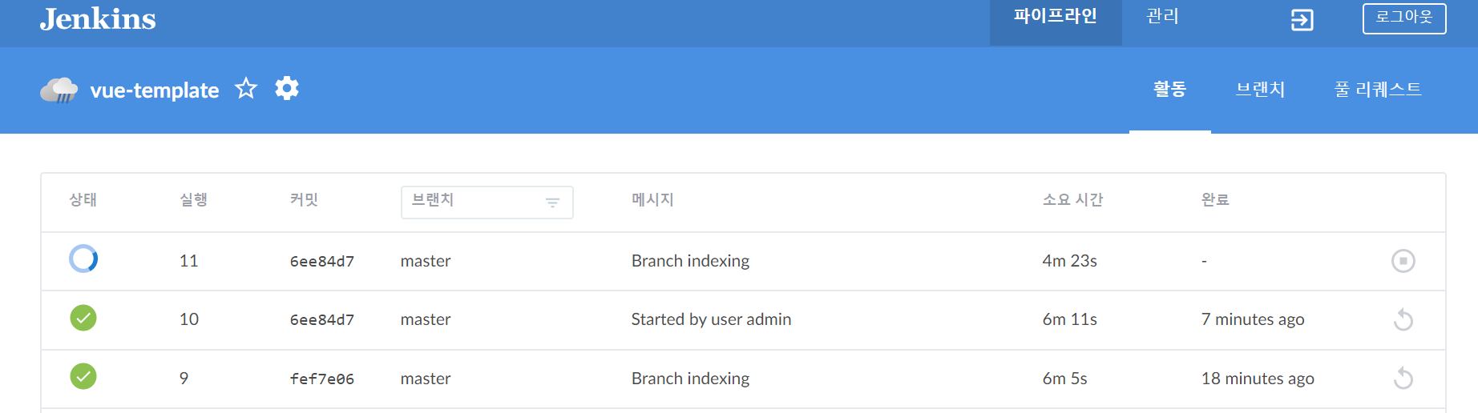Open pipeline settings gear icon
The width and height of the screenshot is (1478, 413).
click(x=287, y=88)
